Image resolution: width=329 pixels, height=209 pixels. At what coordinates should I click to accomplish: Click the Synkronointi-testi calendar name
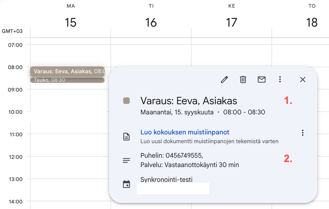[x=166, y=180]
